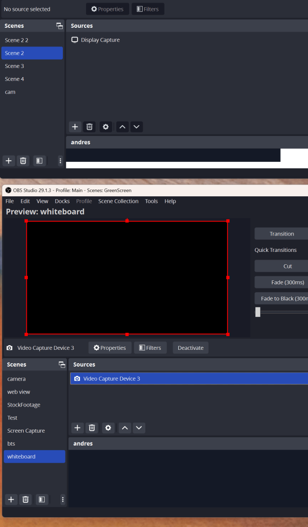308x527 pixels.
Task: Pop out the lower window's Scenes dock icon
Action: pyautogui.click(x=62, y=365)
